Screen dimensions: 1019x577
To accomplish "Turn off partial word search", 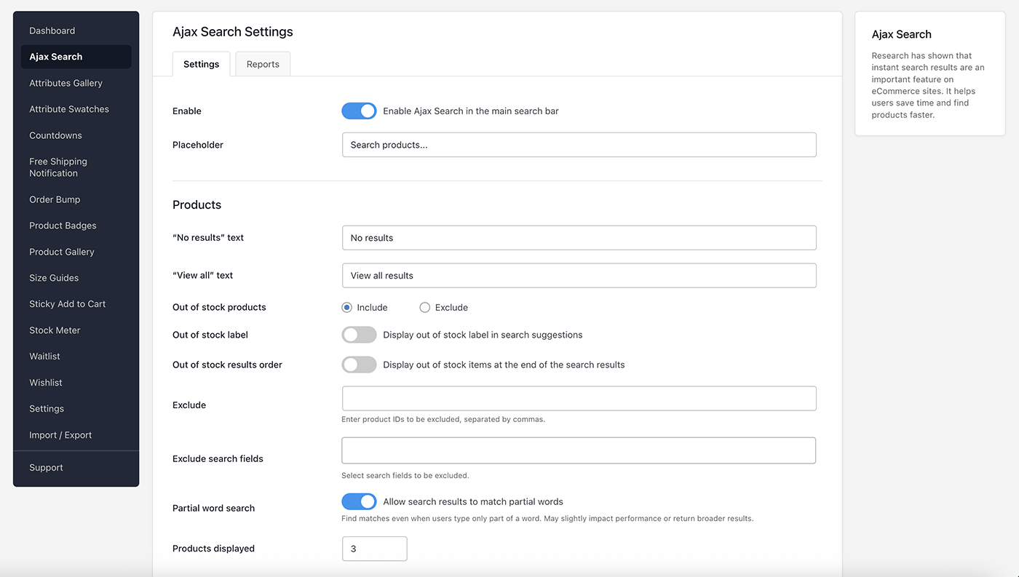I will click(359, 501).
